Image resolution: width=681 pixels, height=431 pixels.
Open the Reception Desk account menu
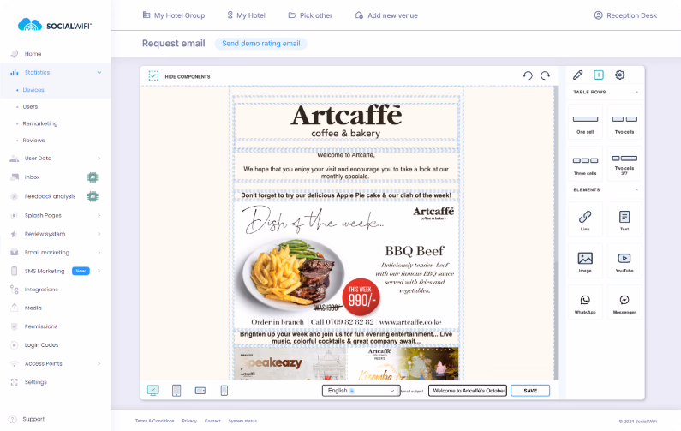[625, 15]
